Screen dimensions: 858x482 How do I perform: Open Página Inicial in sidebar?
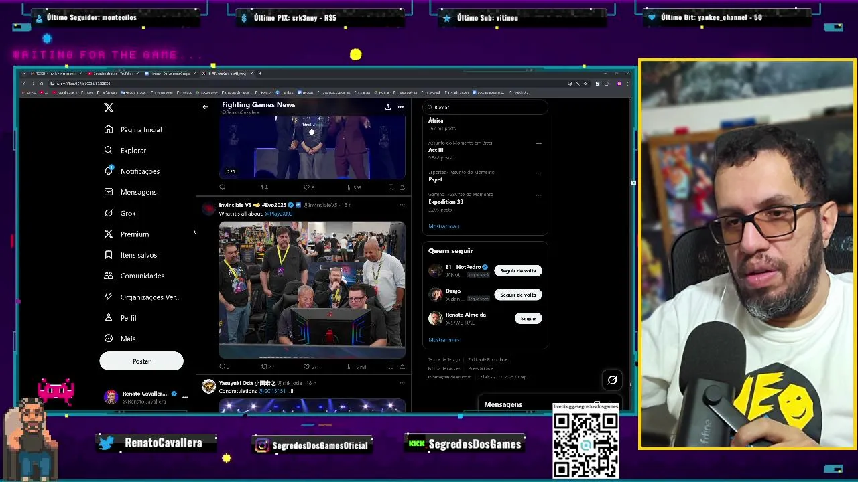(133, 129)
